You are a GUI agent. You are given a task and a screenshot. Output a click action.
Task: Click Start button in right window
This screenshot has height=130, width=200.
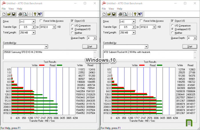[190, 47]
